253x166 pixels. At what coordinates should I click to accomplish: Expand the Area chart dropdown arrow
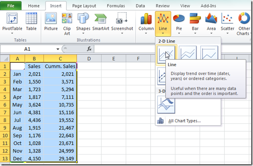[x=211, y=33]
